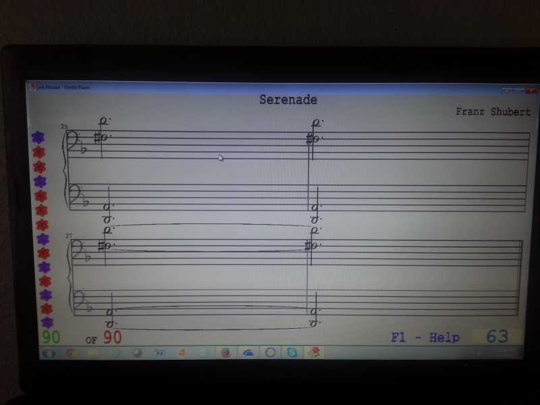The width and height of the screenshot is (540, 405).
Task: Click the green 90 score counter
Action: click(x=51, y=337)
